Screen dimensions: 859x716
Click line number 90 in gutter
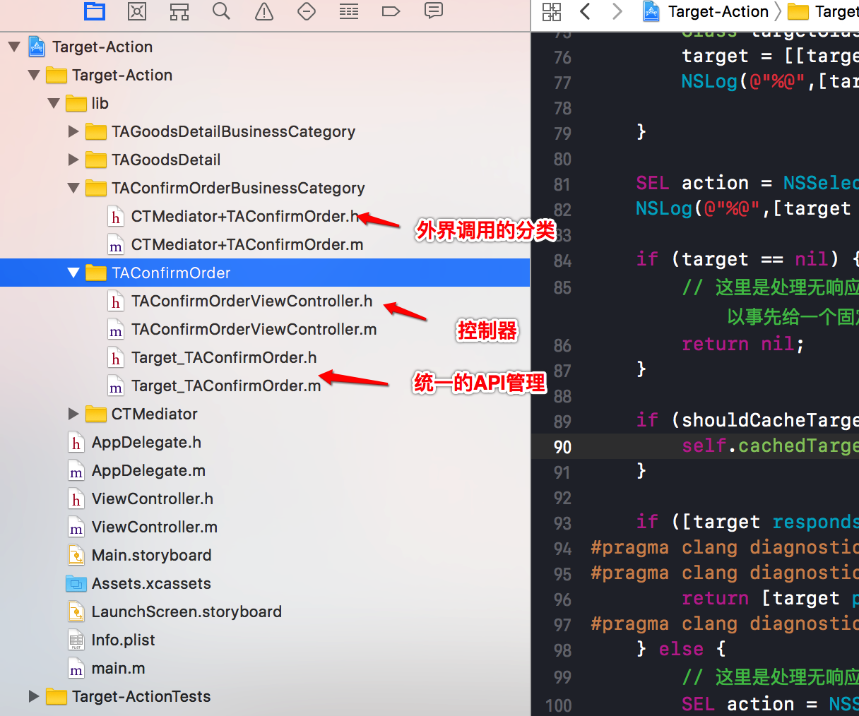pyautogui.click(x=562, y=447)
